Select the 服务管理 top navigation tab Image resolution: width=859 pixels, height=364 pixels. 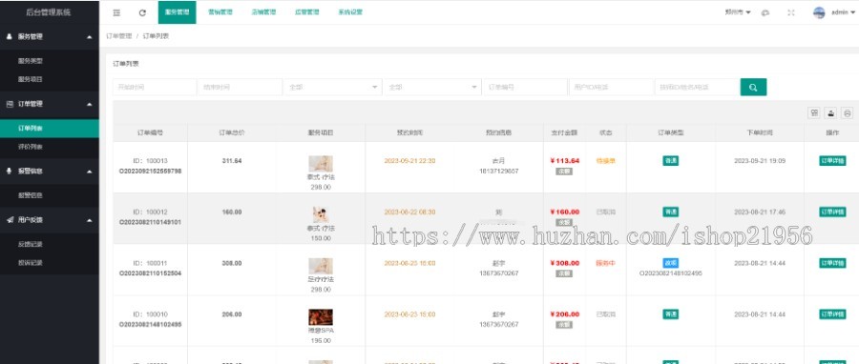coord(177,12)
